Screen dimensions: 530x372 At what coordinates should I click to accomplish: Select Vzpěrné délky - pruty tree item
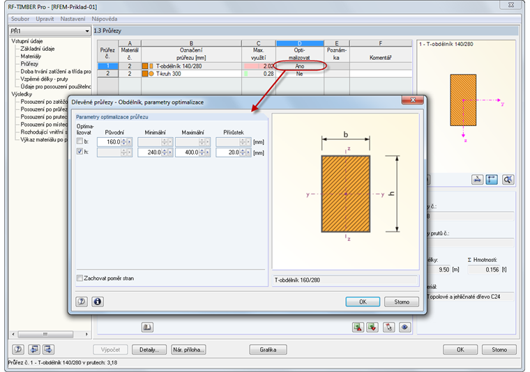[44, 79]
